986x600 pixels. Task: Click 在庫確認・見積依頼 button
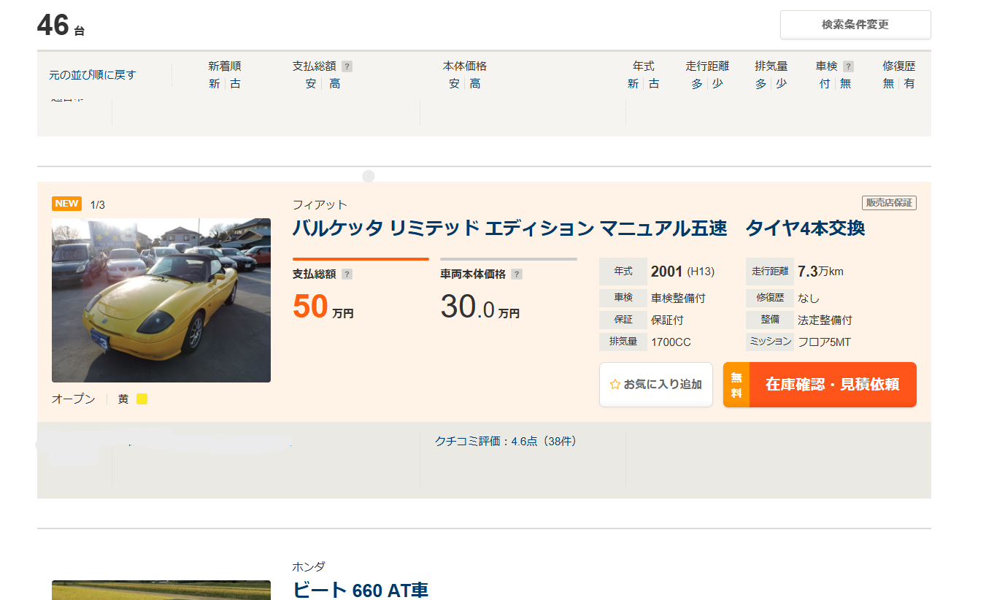coord(820,385)
